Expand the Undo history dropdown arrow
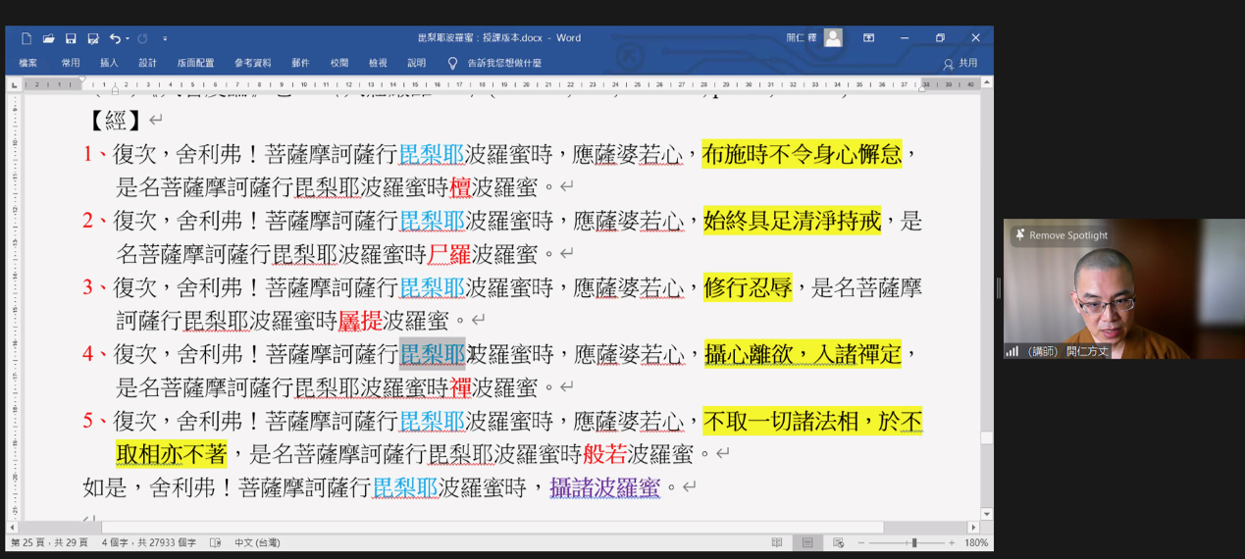 [128, 38]
